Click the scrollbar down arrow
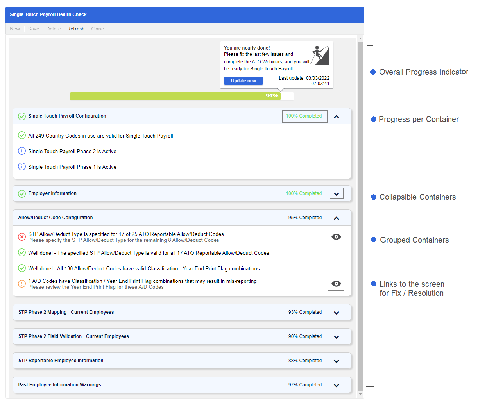 360,394
